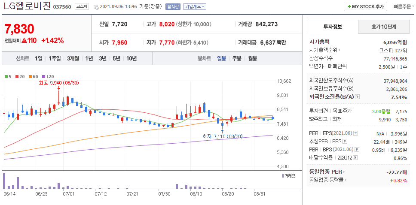Click the clock icon beside the date
The width and height of the screenshot is (416, 205).
[x=96, y=7]
